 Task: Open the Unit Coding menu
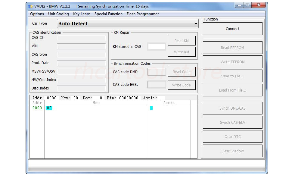coord(58,14)
